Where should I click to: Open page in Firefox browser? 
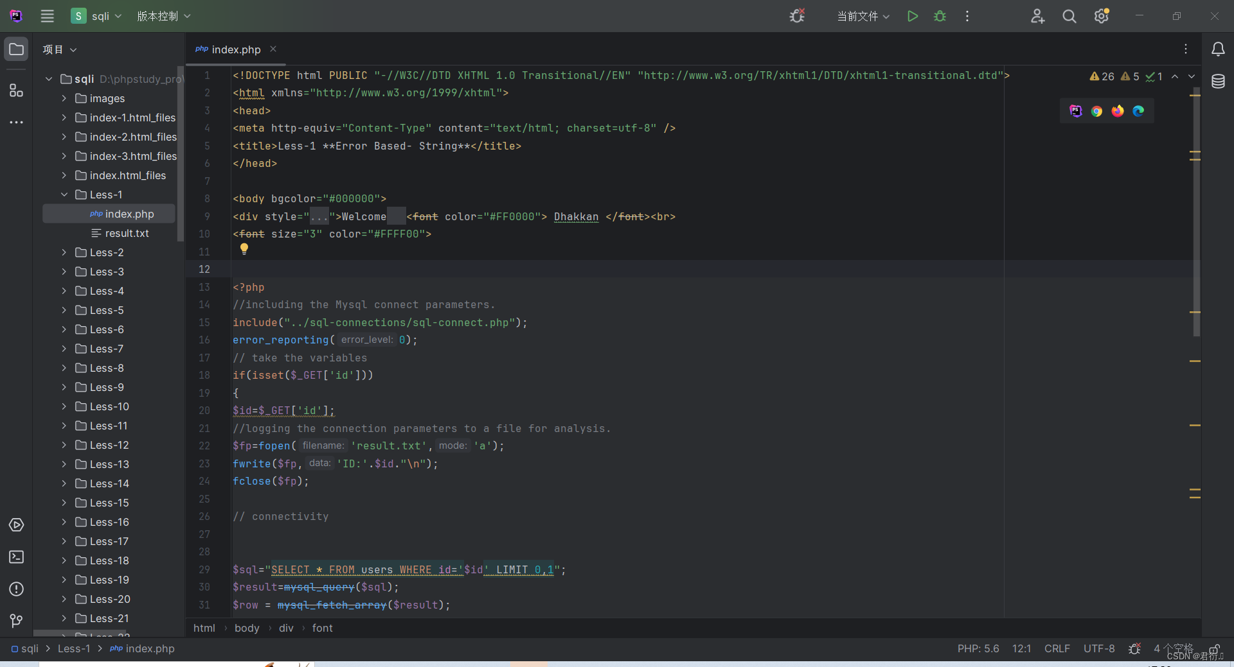(x=1118, y=111)
